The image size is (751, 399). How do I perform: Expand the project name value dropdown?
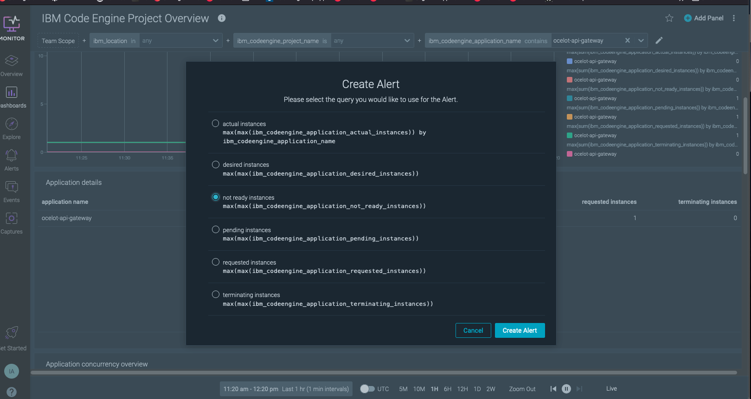pos(407,40)
